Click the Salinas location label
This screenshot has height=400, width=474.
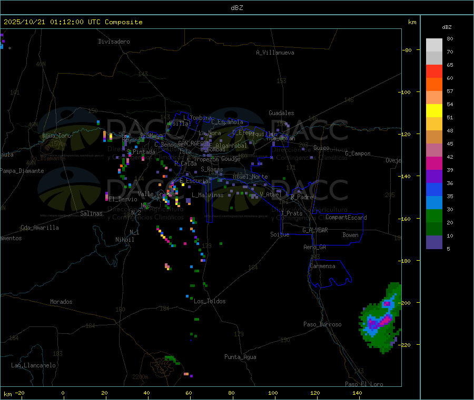[91, 213]
